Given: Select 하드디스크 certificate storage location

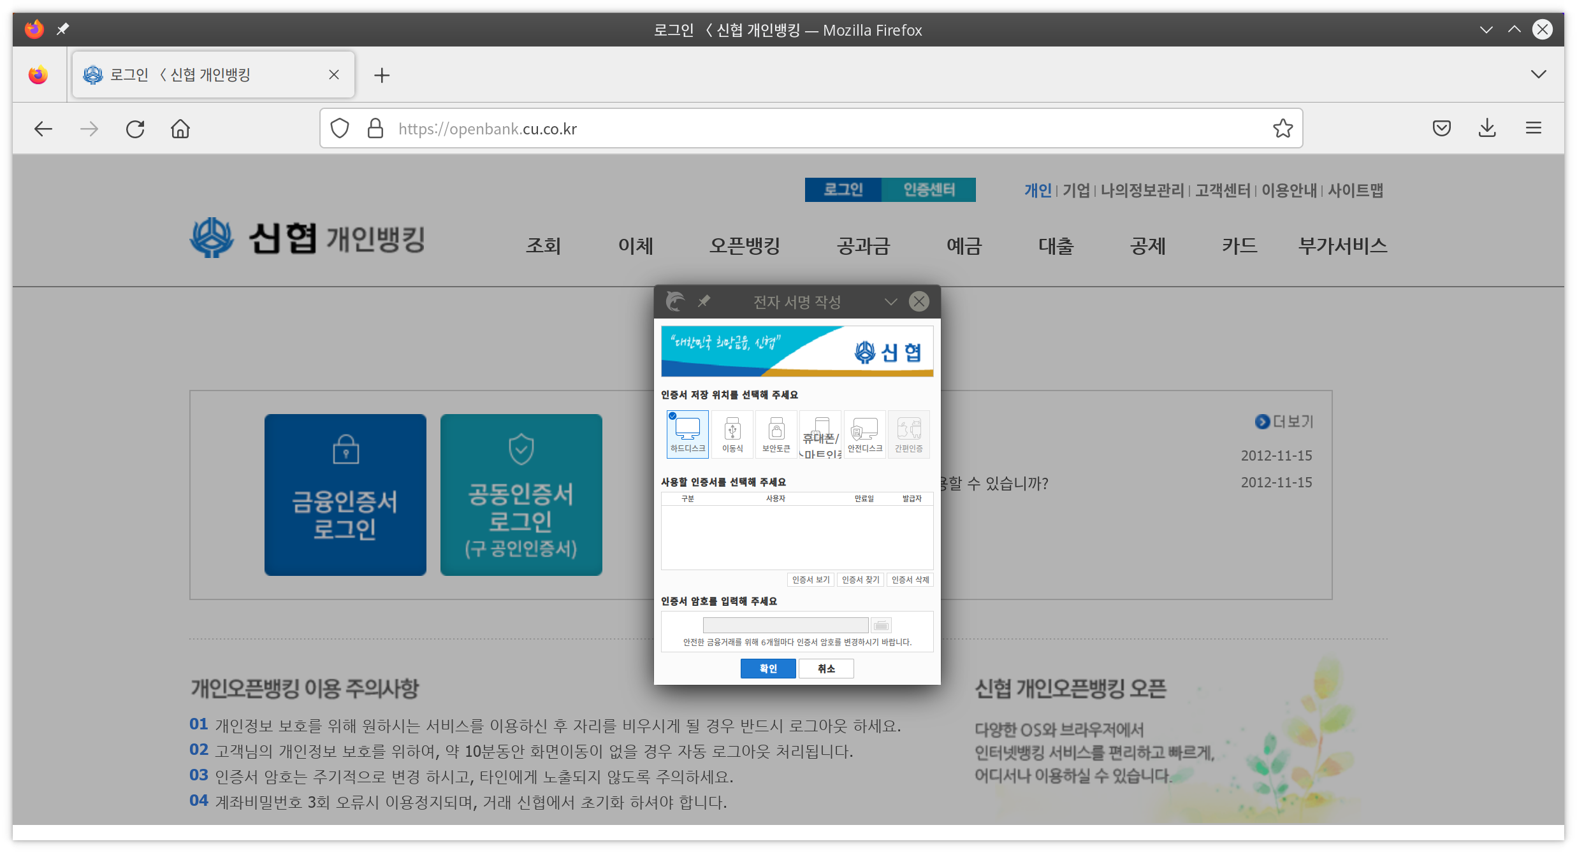Looking at the screenshot, I should 687,434.
